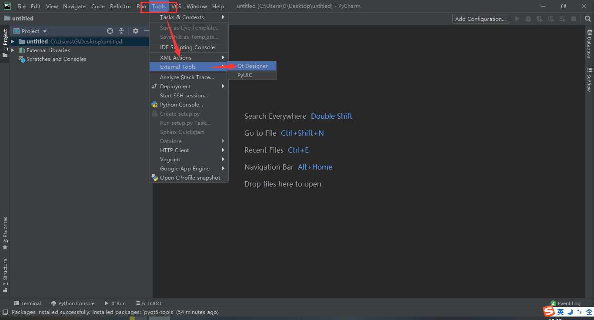This screenshot has height=320, width=594.
Task: Click the tool windows toggle icon at bottom-left
Action: click(x=5, y=312)
